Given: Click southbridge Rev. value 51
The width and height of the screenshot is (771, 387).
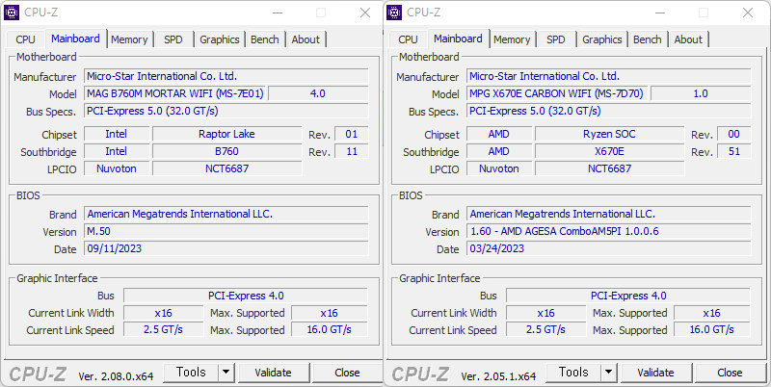Looking at the screenshot, I should 734,151.
